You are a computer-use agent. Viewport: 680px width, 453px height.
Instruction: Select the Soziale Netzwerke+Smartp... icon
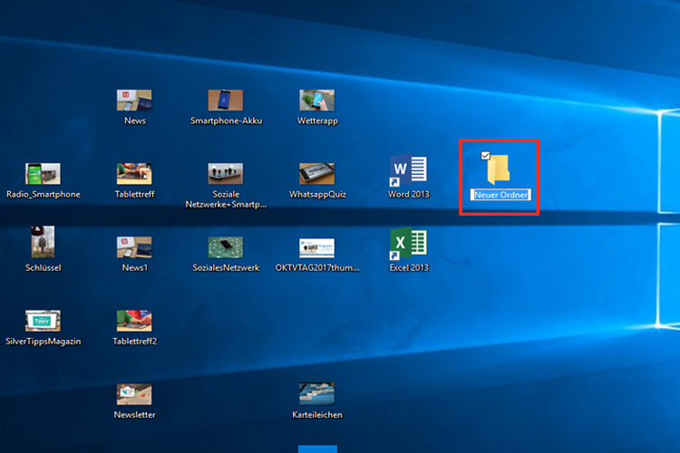226,174
